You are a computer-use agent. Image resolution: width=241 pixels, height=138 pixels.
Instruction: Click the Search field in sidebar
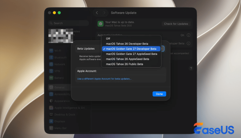point(69,23)
